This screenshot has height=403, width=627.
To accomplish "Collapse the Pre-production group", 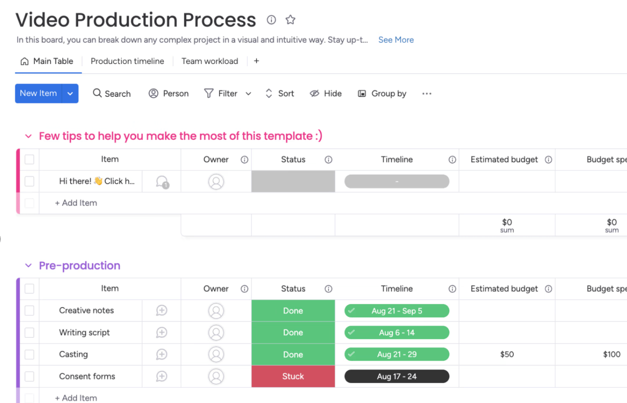I will pos(28,265).
